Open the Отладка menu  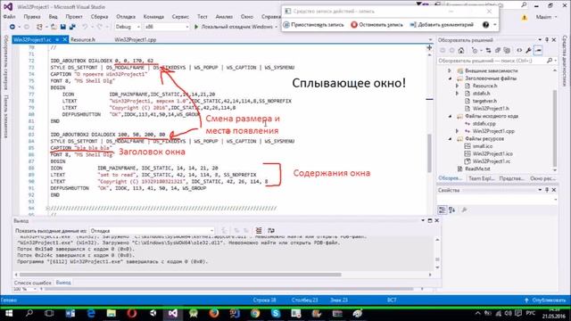click(126, 17)
